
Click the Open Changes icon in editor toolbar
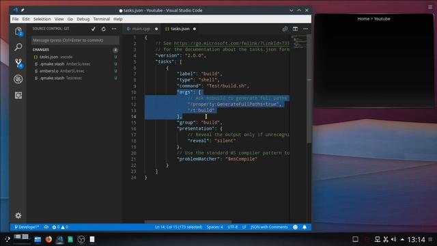pyautogui.click(x=285, y=29)
